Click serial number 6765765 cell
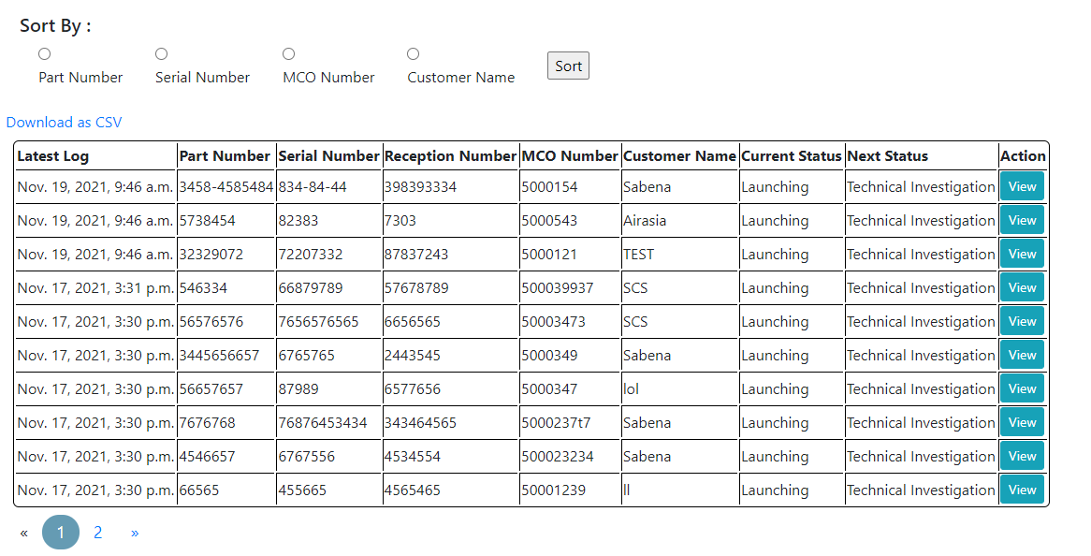This screenshot has height=556, width=1091. coord(329,356)
